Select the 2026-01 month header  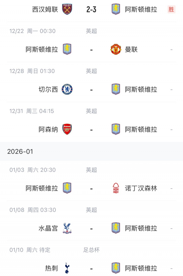pos(20,152)
